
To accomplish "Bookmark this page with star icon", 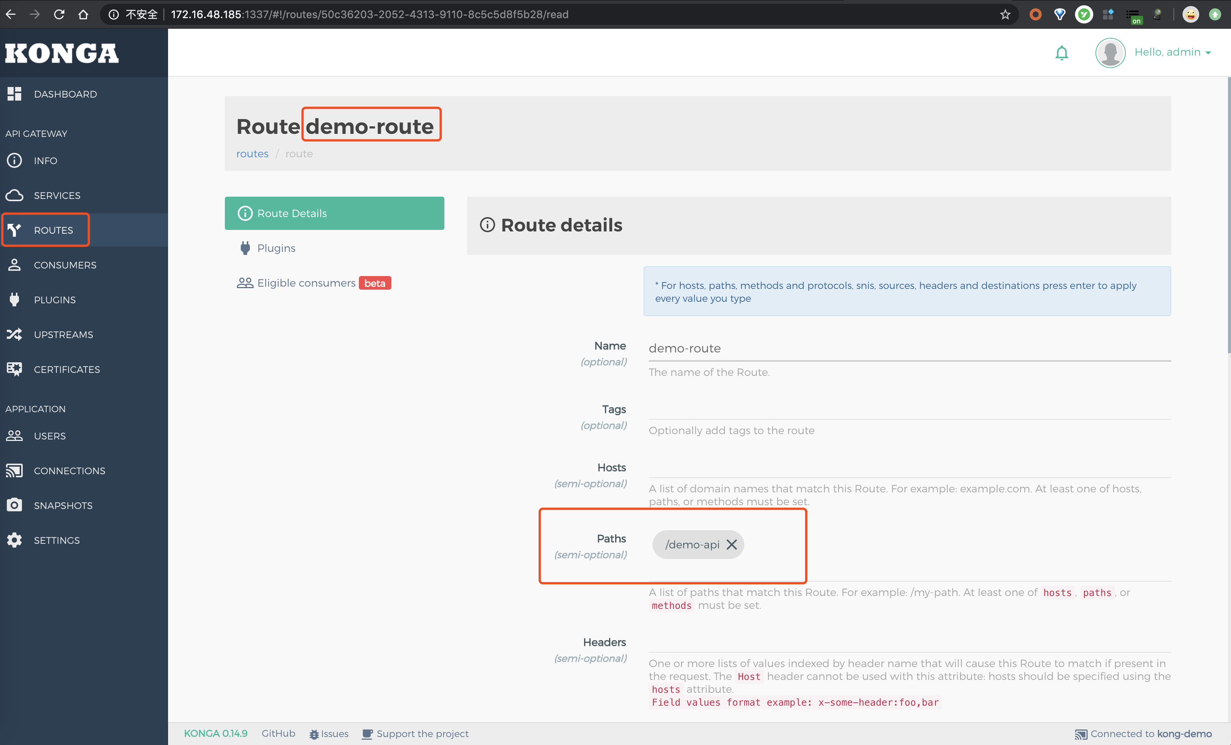I will click(x=1005, y=14).
